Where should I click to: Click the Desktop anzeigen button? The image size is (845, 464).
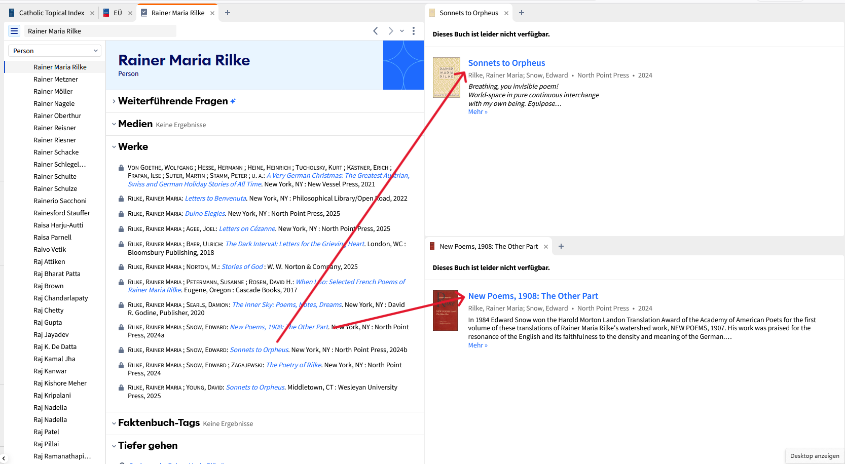[x=814, y=456]
